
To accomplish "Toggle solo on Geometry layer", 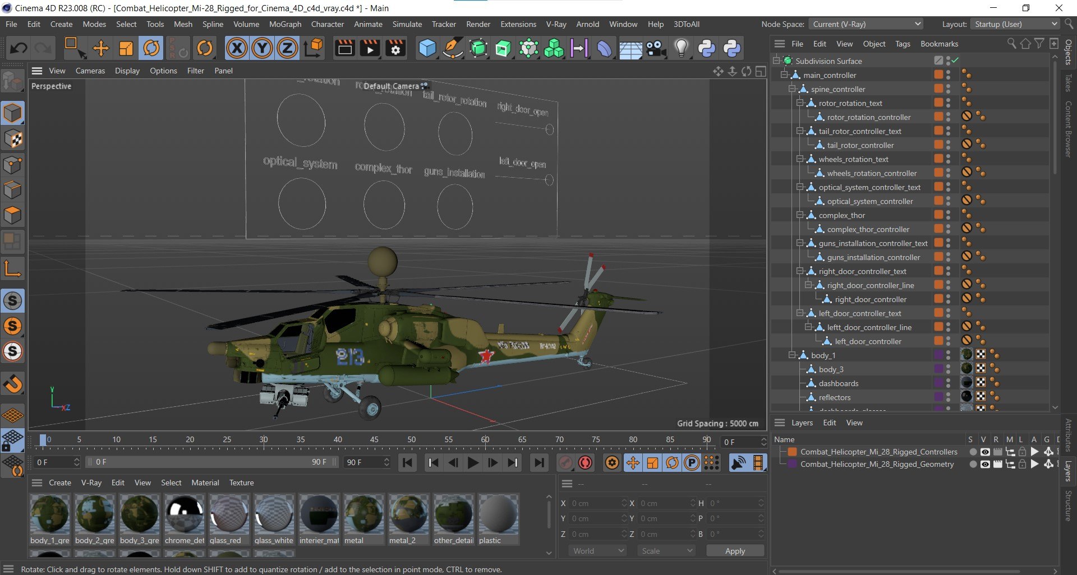I will coord(973,464).
